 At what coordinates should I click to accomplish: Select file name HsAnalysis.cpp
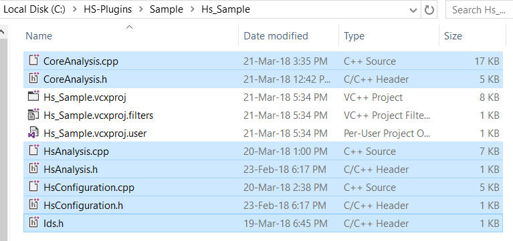76,152
